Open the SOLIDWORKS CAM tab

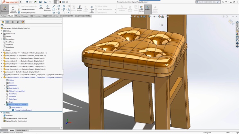(x=66, y=16)
